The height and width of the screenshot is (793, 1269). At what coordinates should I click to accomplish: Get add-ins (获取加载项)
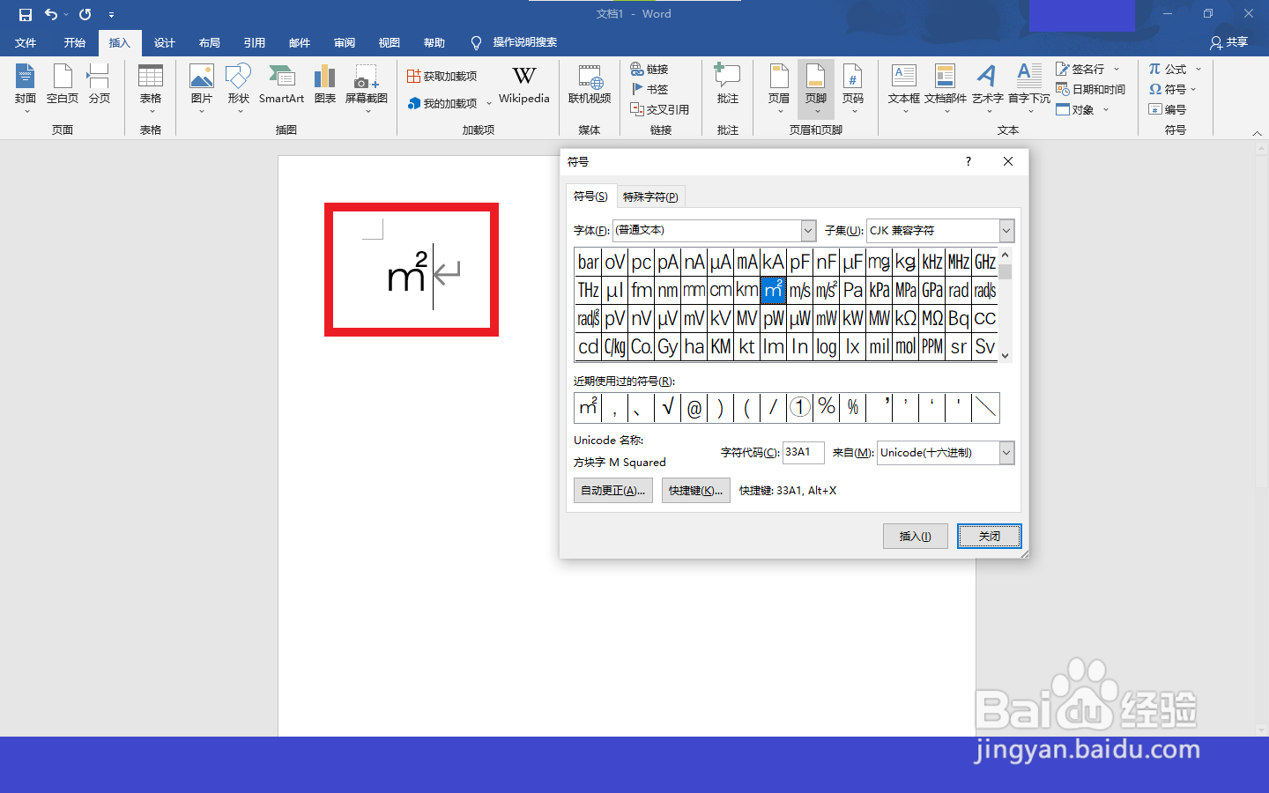click(442, 77)
